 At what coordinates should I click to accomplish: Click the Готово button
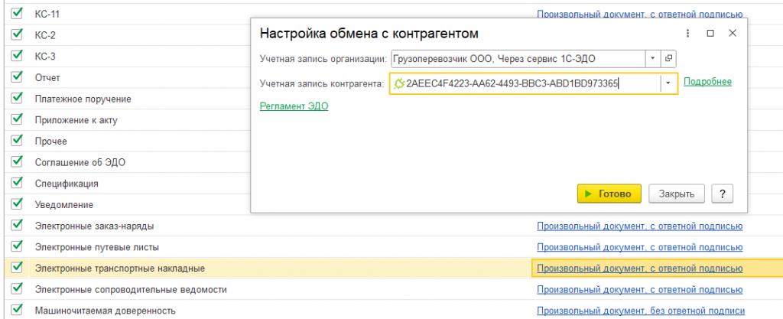coord(609,194)
